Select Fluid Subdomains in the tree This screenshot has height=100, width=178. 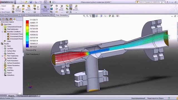13,29
